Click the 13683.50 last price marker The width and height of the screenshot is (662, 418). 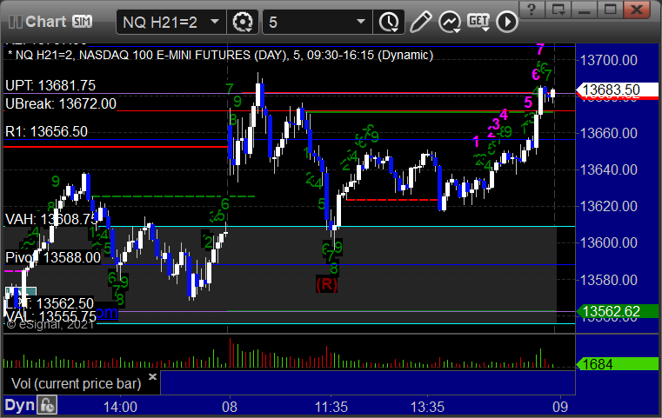[618, 90]
